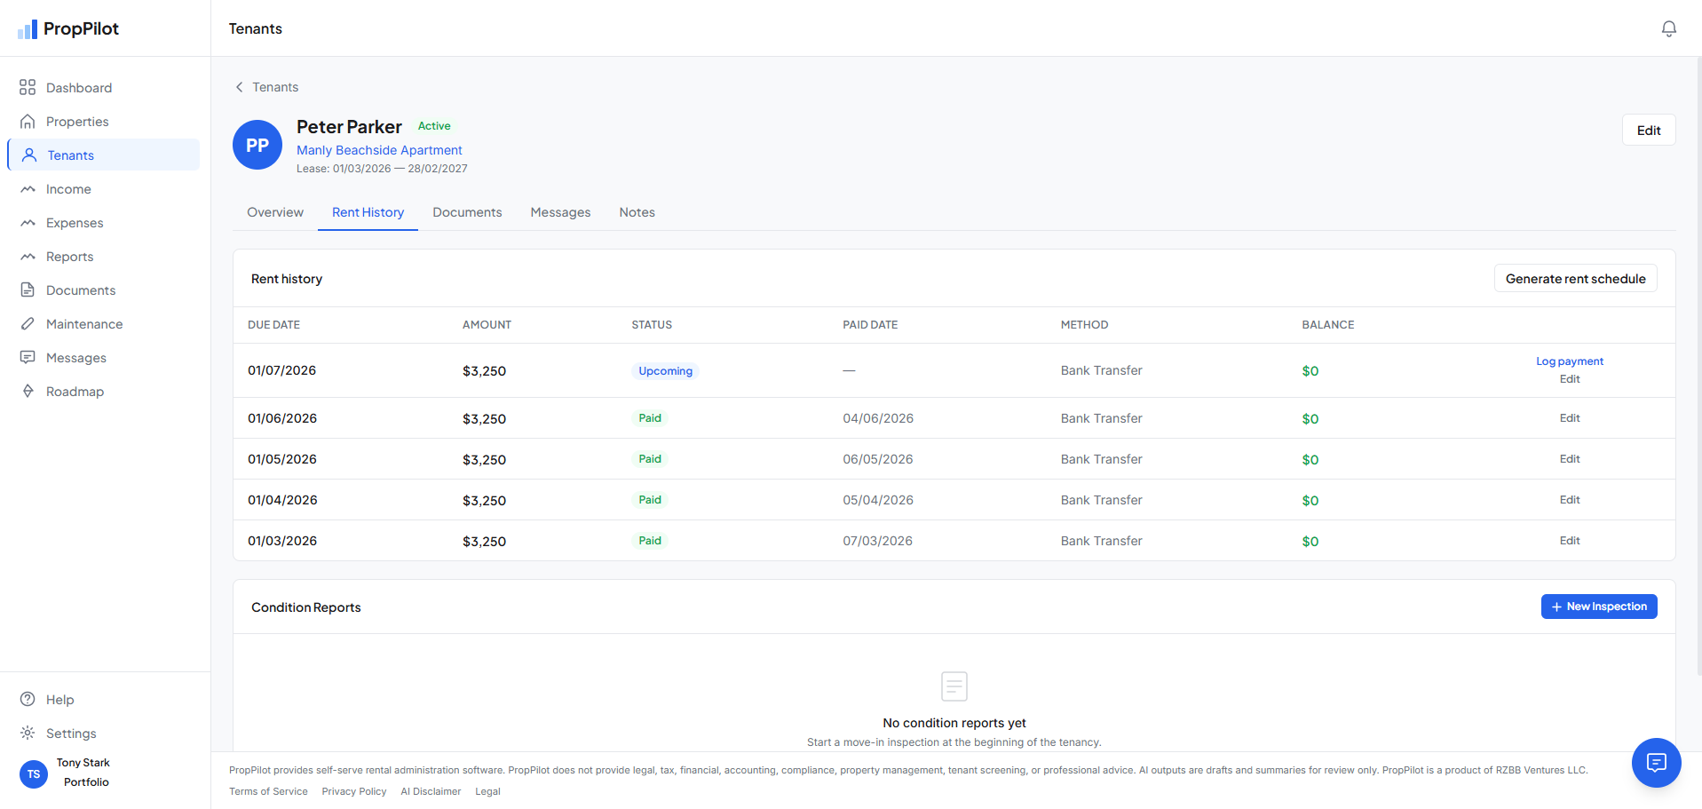Click the Active status label

(434, 126)
